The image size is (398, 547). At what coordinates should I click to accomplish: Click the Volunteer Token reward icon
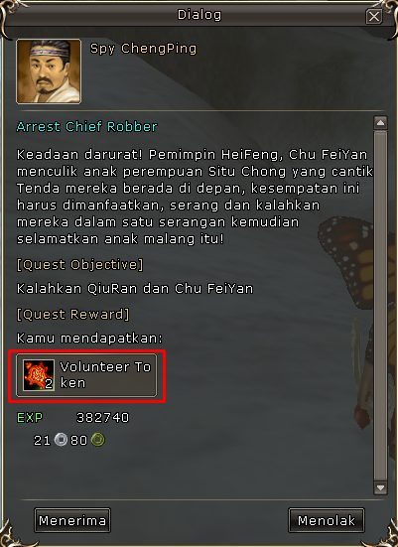tap(39, 375)
